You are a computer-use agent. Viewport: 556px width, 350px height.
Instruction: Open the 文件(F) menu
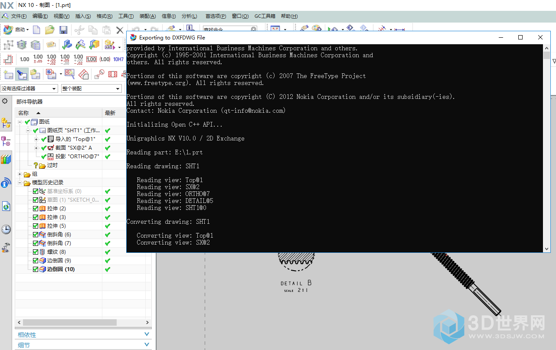click(x=19, y=16)
